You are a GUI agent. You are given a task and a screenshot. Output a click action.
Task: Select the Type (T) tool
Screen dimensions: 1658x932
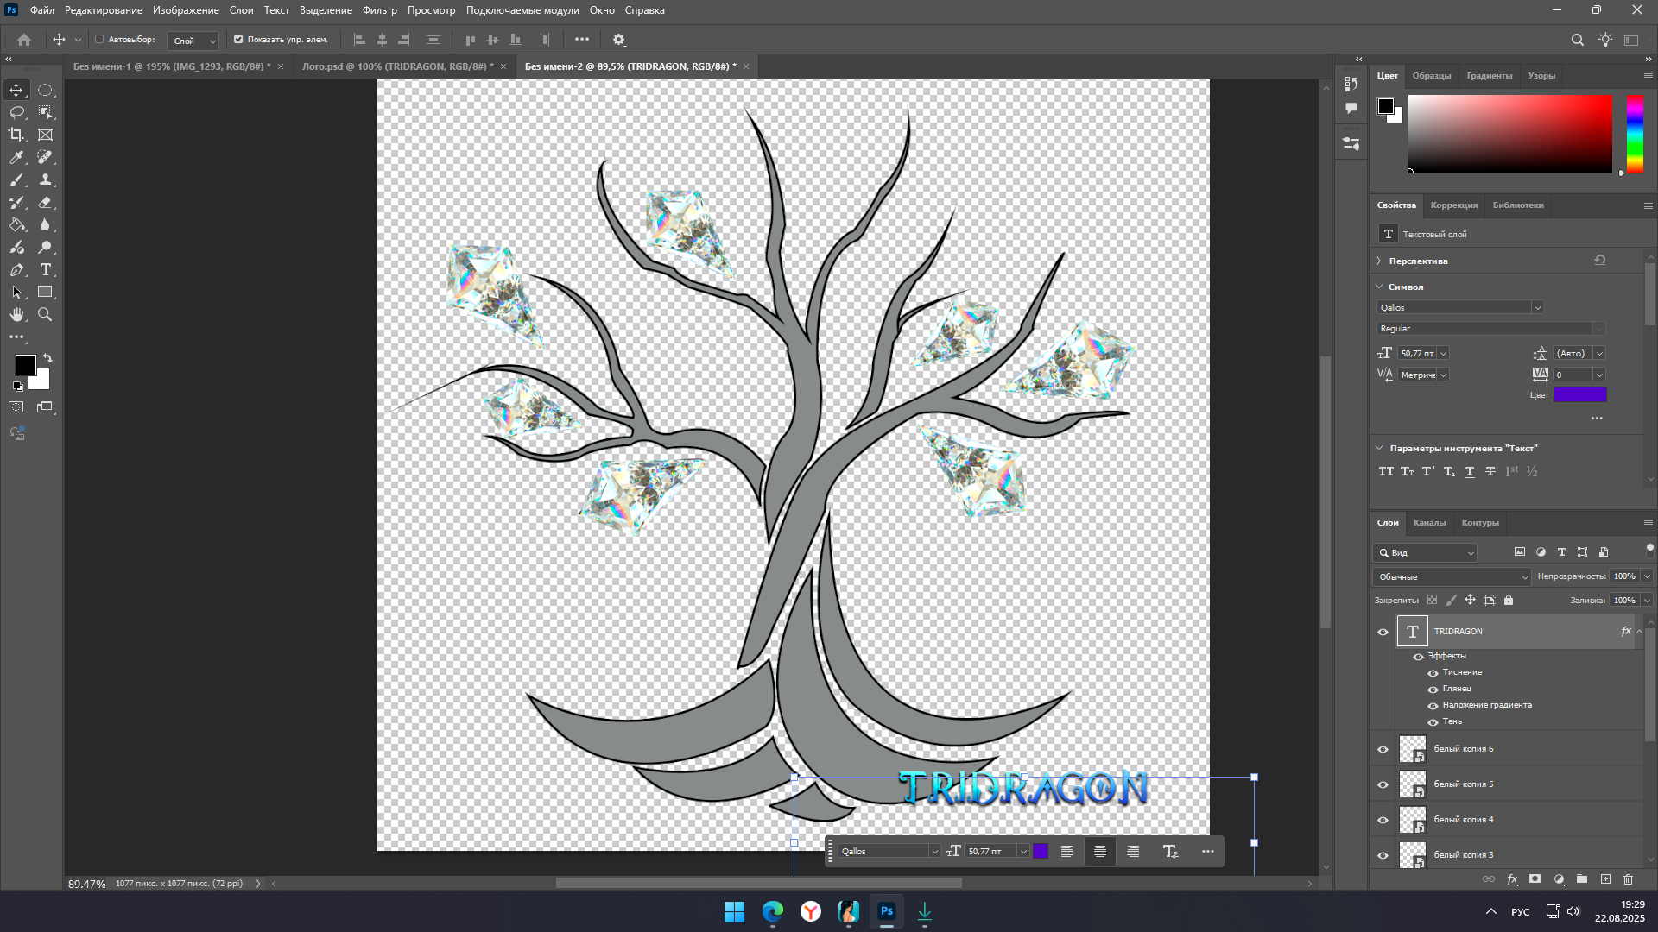(45, 270)
